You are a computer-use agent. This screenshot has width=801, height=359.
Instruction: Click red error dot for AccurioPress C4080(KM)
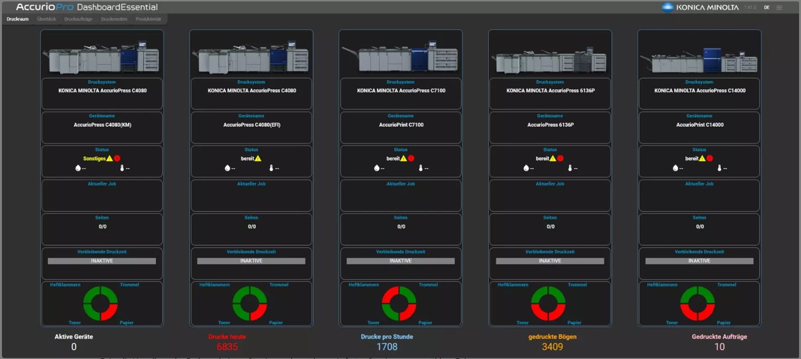[x=116, y=159]
